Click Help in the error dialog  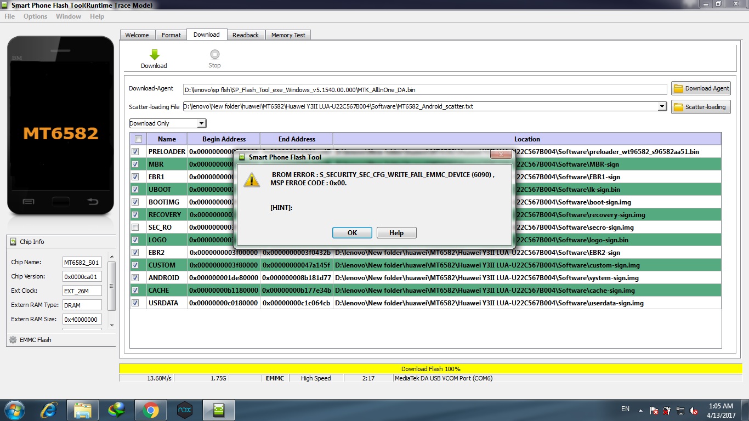point(396,233)
